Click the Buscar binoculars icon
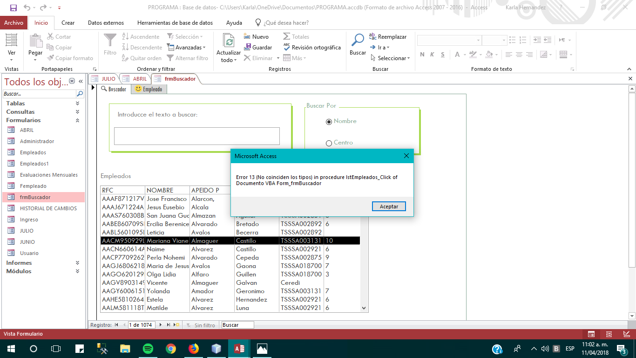This screenshot has width=636, height=358. [x=358, y=41]
